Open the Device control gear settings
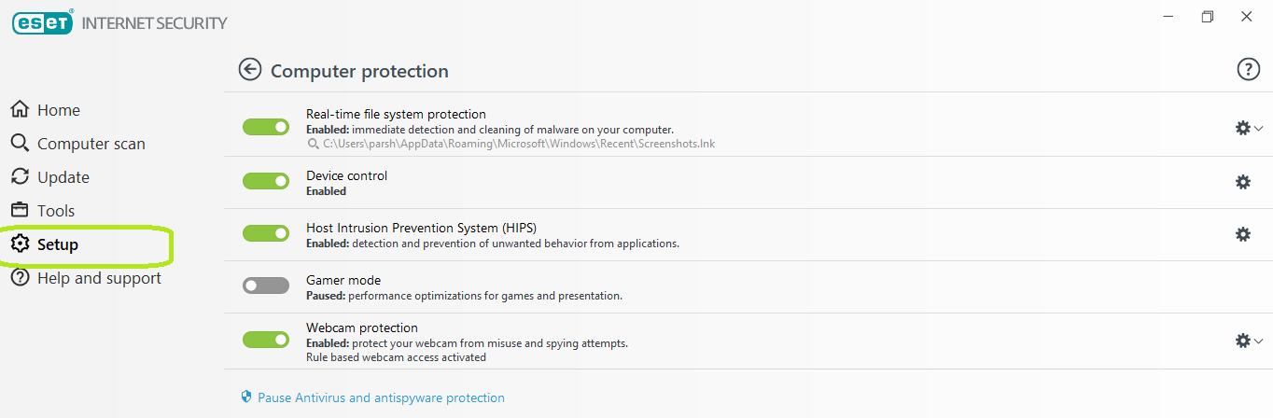Image resolution: width=1273 pixels, height=418 pixels. point(1242,182)
